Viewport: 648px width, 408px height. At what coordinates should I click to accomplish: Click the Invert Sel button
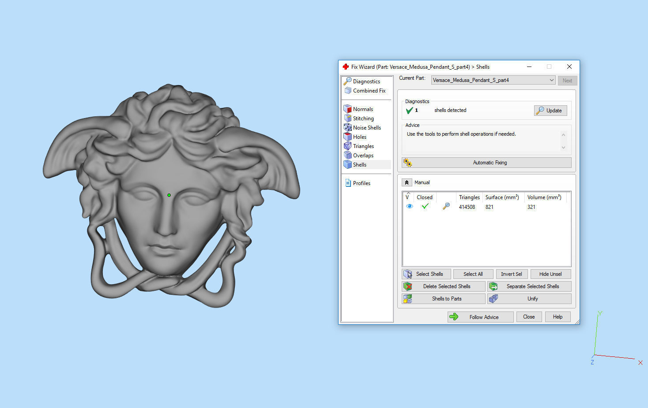coord(512,274)
